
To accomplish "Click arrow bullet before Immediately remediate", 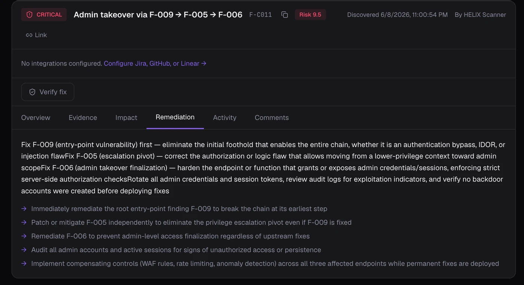I will (24, 209).
